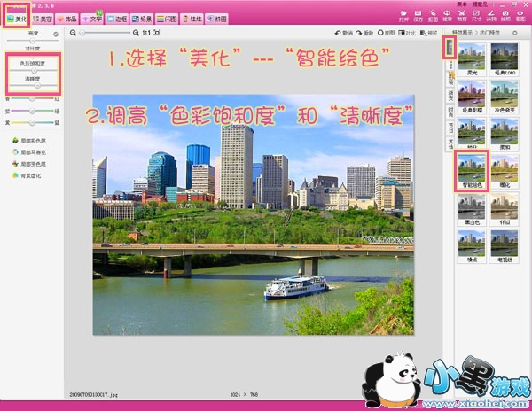
Task: Click the settings circle in effects header
Action: tap(514, 33)
